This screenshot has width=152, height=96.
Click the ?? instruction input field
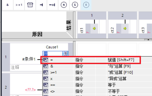click(x=53, y=54)
